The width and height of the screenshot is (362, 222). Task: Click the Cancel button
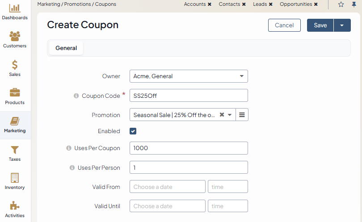pos(284,25)
